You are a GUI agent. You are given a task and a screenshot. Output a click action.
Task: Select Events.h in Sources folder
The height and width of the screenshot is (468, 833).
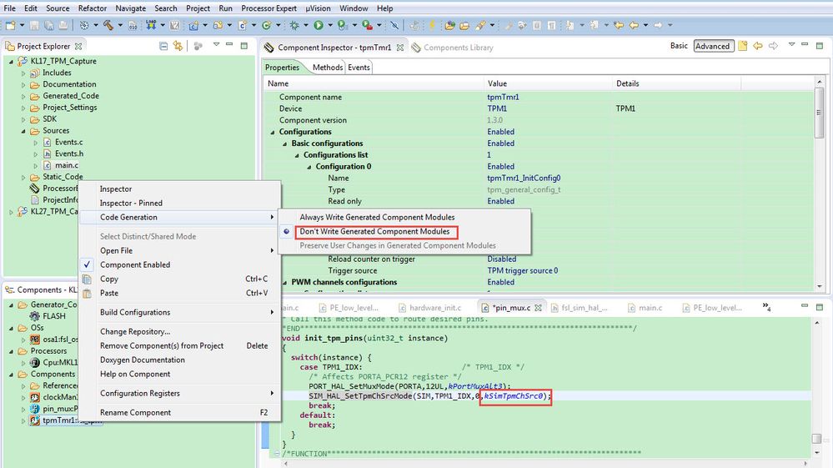(69, 153)
